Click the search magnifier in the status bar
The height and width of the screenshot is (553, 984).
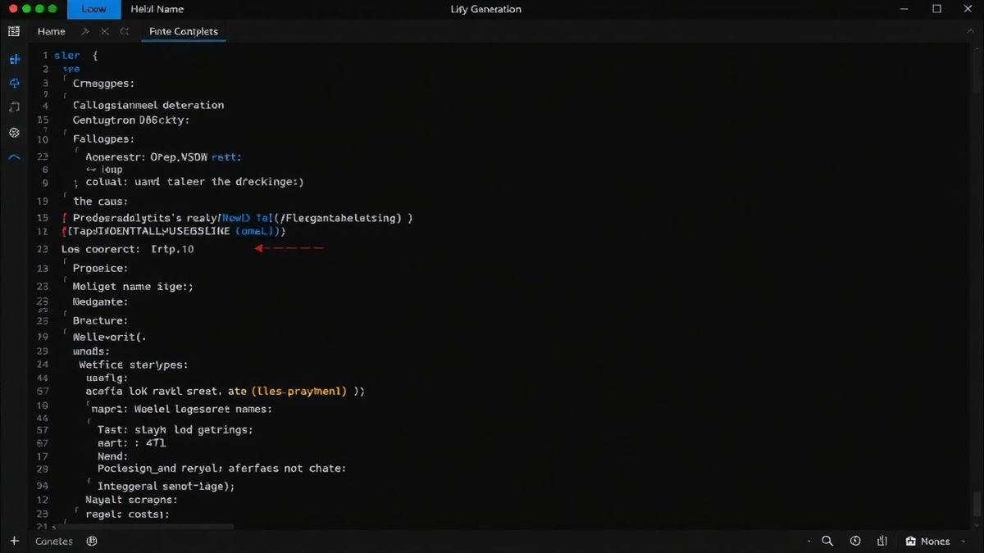(827, 541)
